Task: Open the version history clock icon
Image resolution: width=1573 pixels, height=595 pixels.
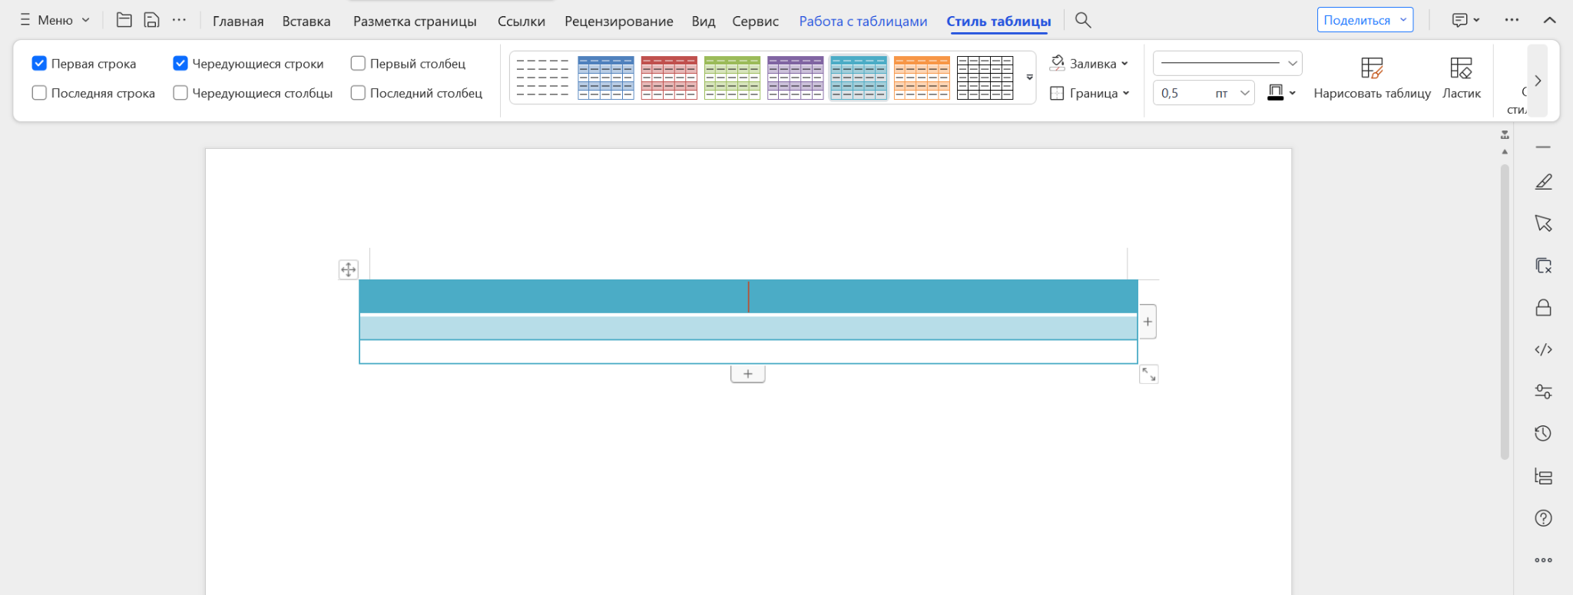Action: tap(1543, 434)
